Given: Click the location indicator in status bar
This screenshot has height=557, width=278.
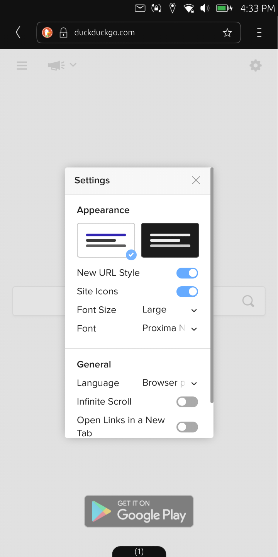Looking at the screenshot, I should 173,8.
